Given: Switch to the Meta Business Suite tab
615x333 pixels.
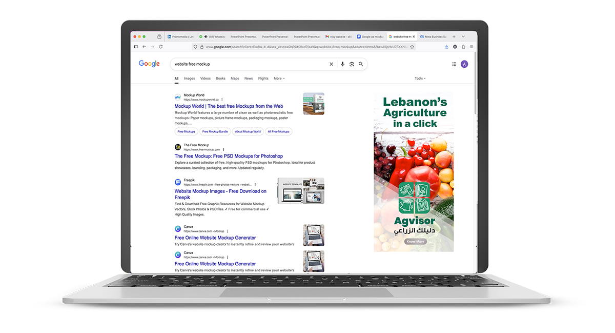Looking at the screenshot, I should [433, 37].
